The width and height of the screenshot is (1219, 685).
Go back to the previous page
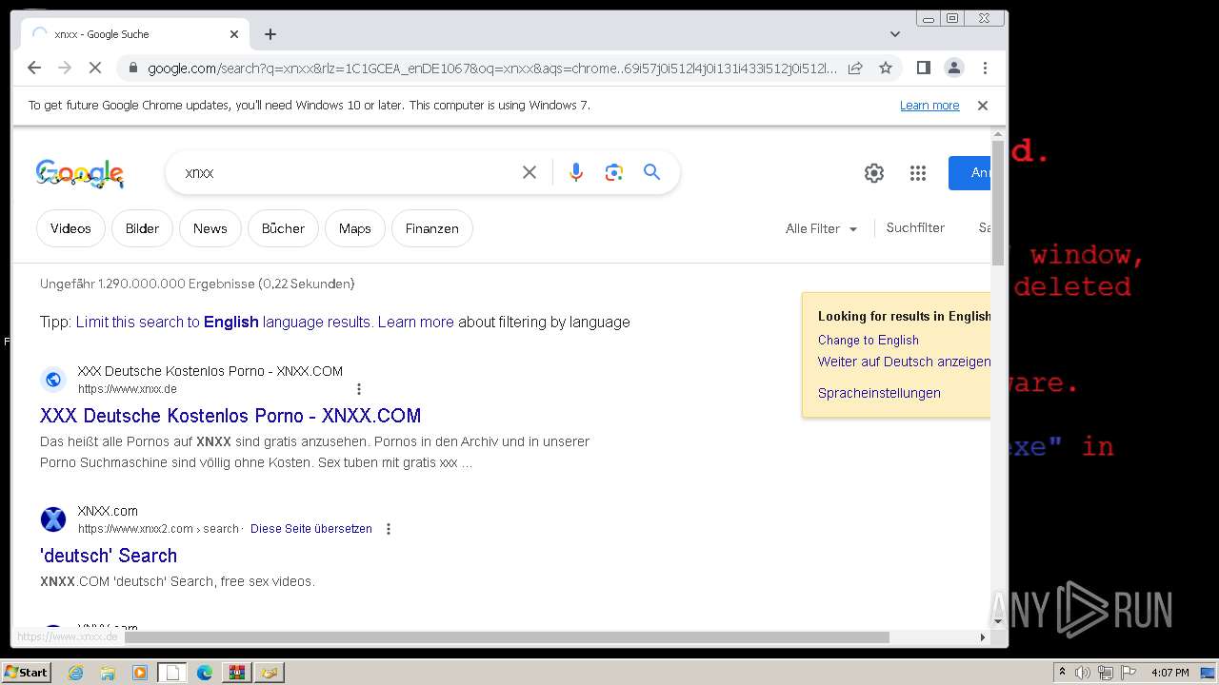(x=34, y=68)
